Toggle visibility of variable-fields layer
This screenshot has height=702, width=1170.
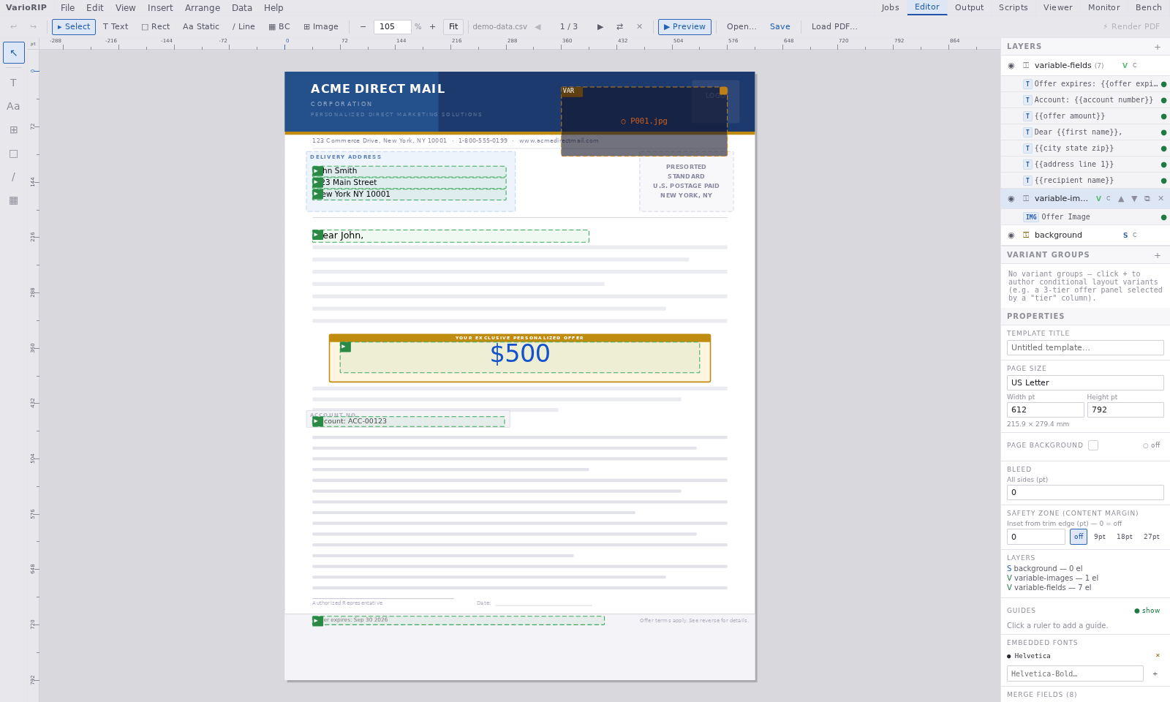coord(1011,66)
